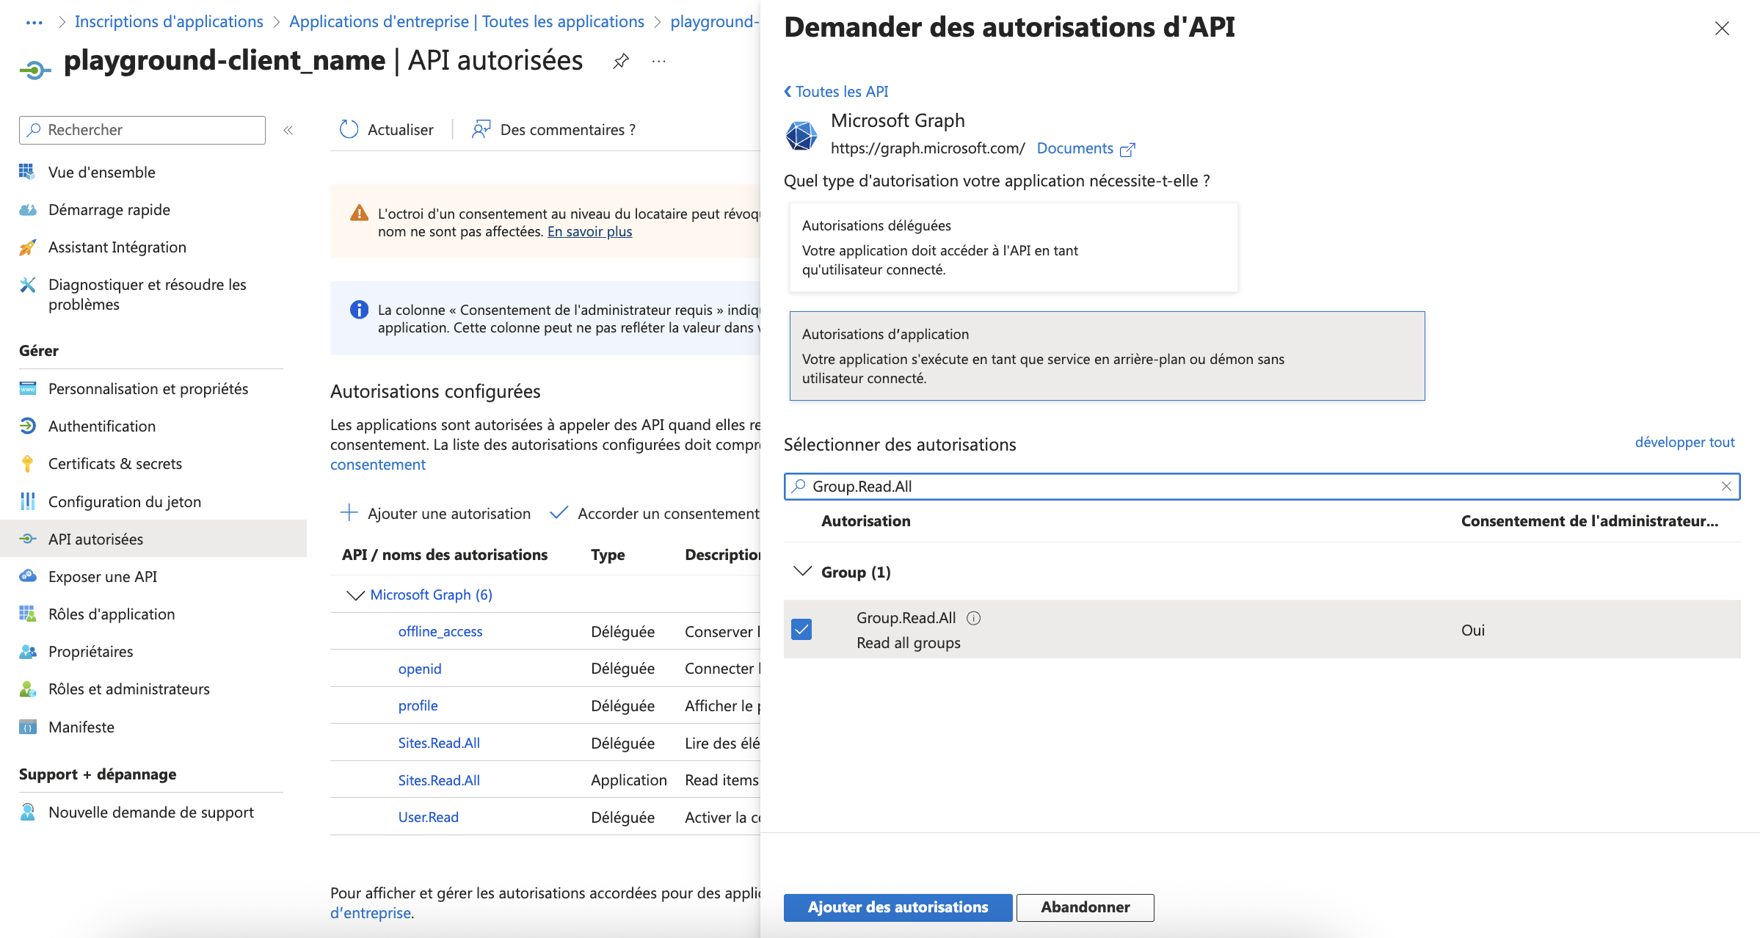Click the Actualiser refresh icon

349,130
